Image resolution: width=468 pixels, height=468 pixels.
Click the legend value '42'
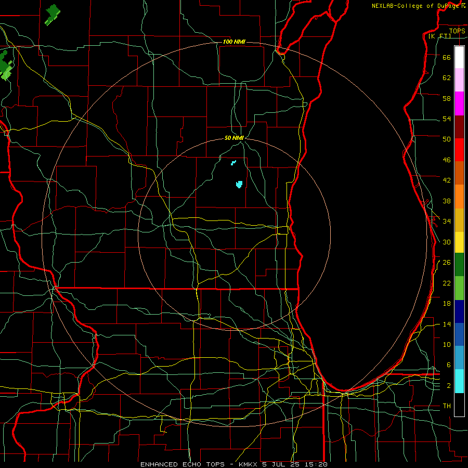click(447, 180)
